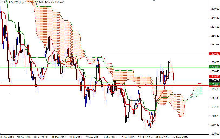The image size is (220, 139).
Task: Click the 1164.40 label on price axis
Action: pos(214,98)
